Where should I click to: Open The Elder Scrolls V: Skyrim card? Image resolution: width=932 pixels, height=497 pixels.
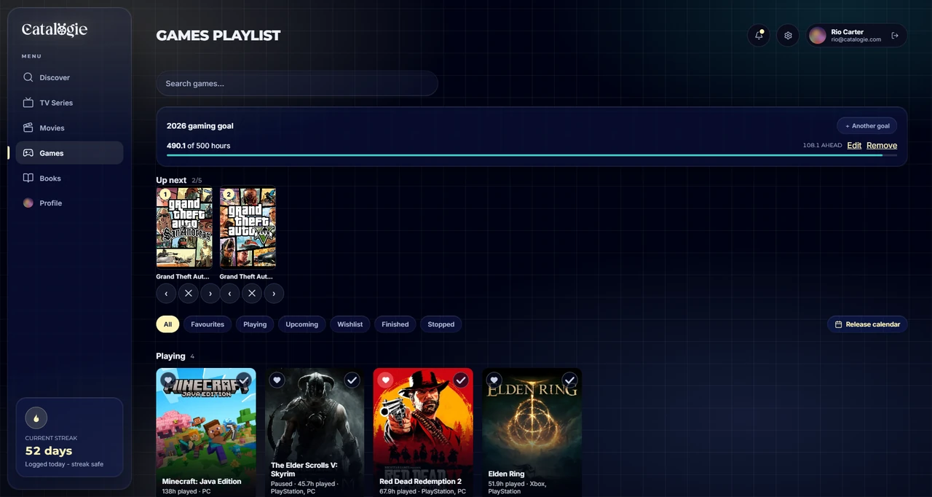[x=315, y=432]
